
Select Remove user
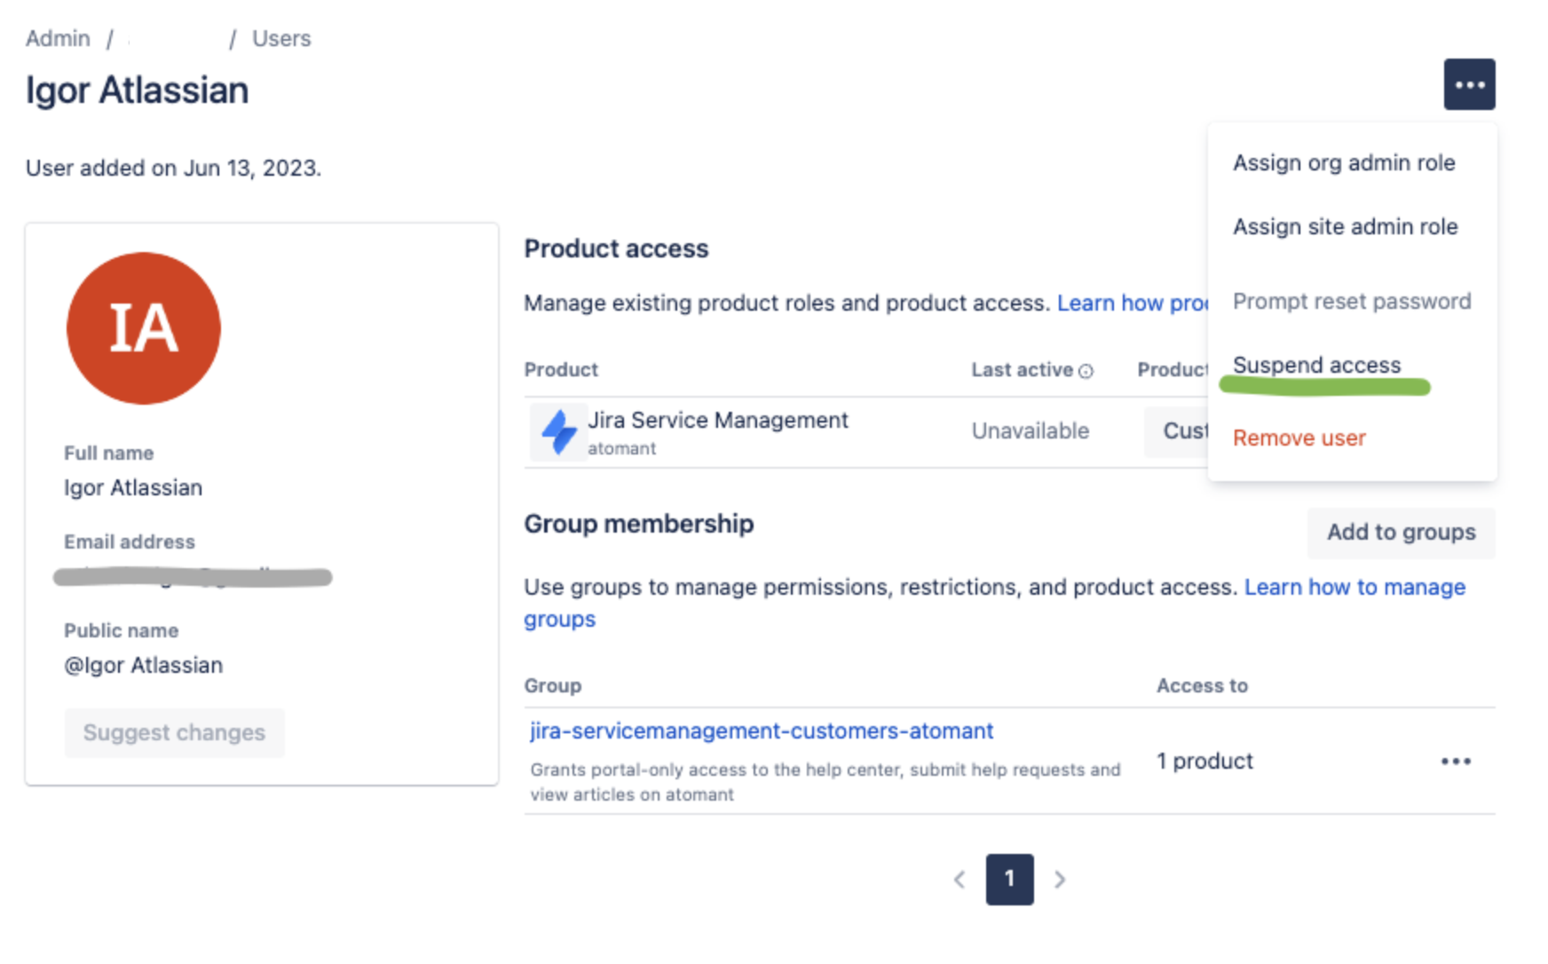(1299, 437)
